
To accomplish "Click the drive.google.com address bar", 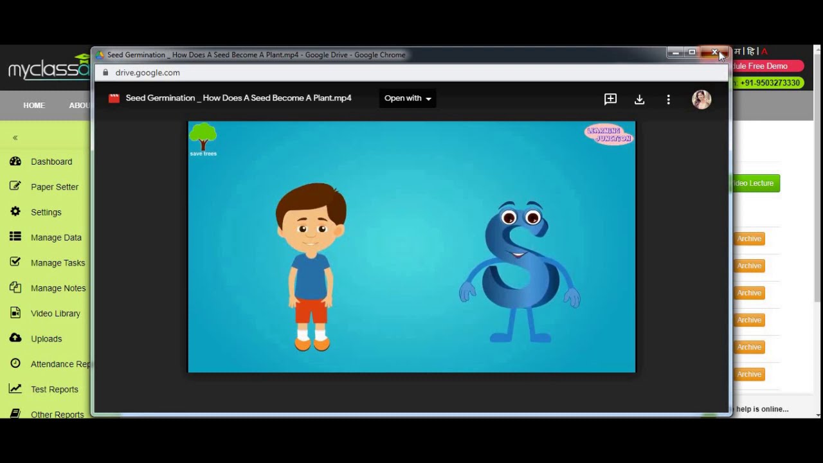I will (x=411, y=73).
